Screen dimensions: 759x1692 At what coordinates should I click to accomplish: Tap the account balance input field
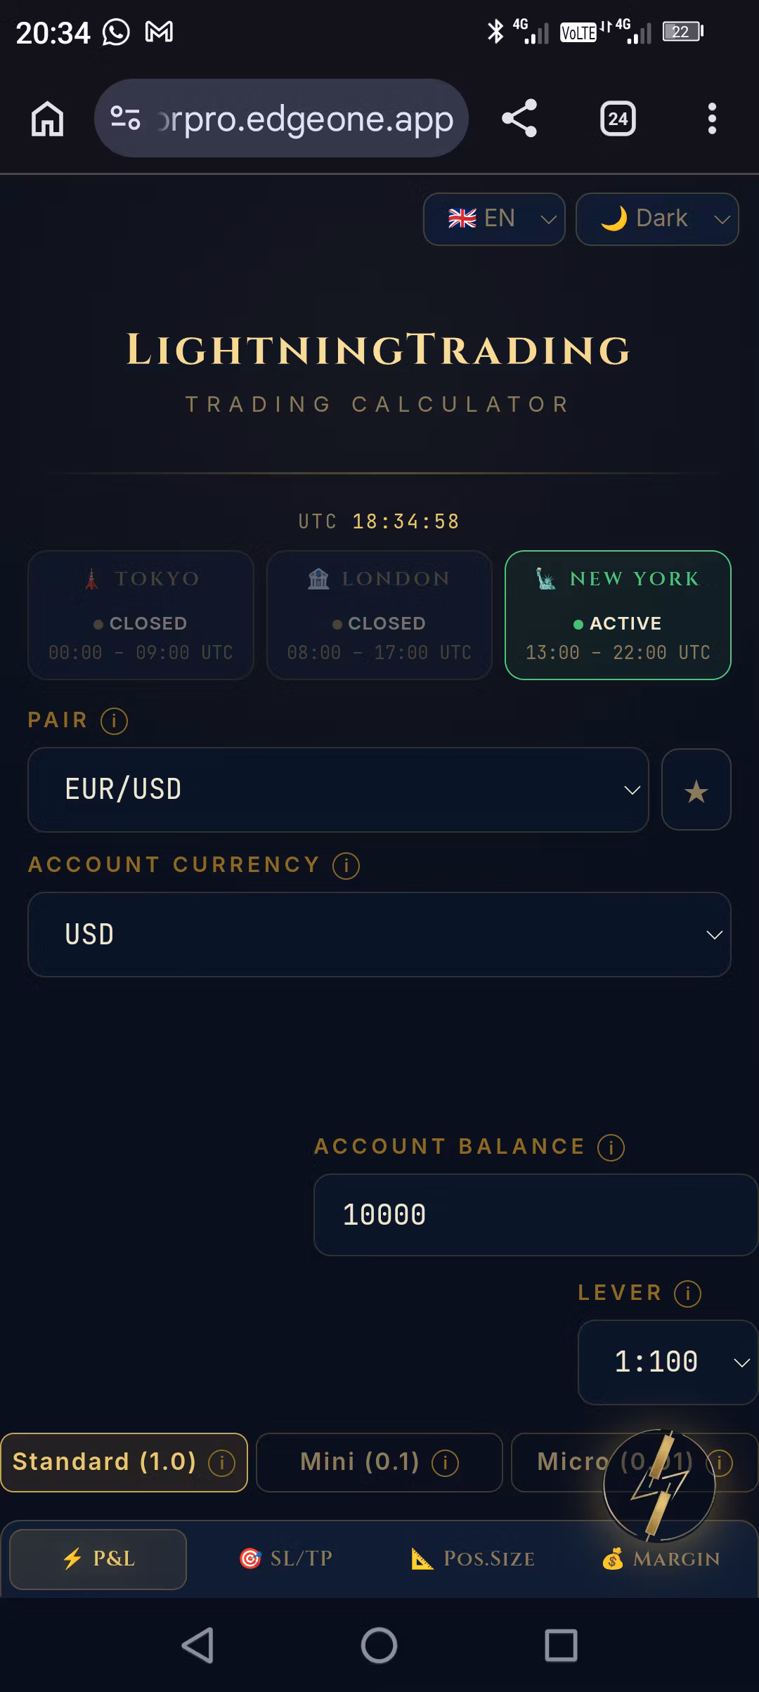[x=534, y=1214]
